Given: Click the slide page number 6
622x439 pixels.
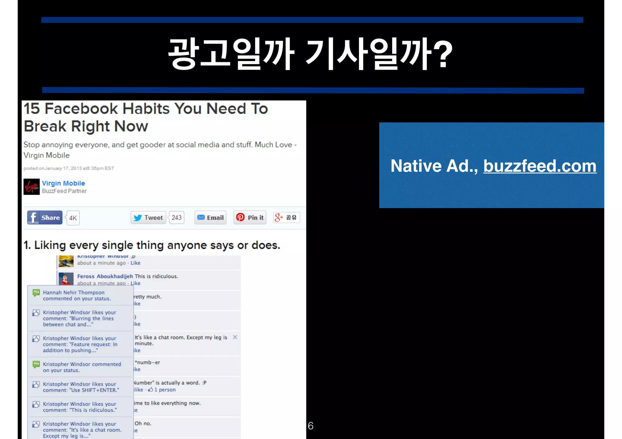Looking at the screenshot, I should pyautogui.click(x=310, y=426).
